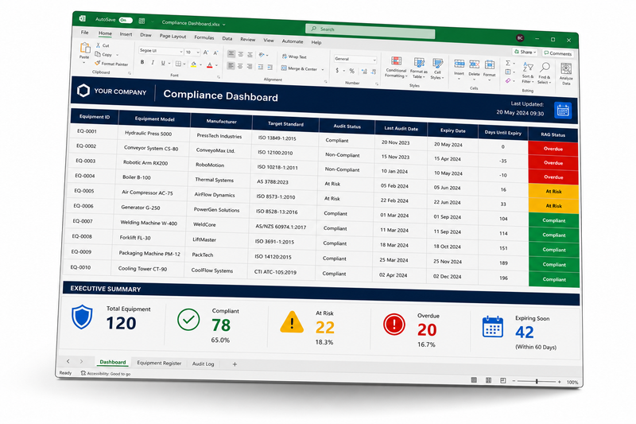Click Merge & Center

[300, 68]
